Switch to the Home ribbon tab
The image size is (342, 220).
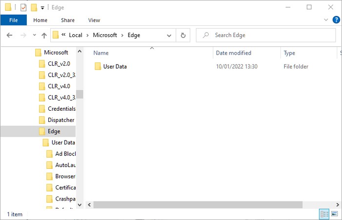[x=40, y=20]
